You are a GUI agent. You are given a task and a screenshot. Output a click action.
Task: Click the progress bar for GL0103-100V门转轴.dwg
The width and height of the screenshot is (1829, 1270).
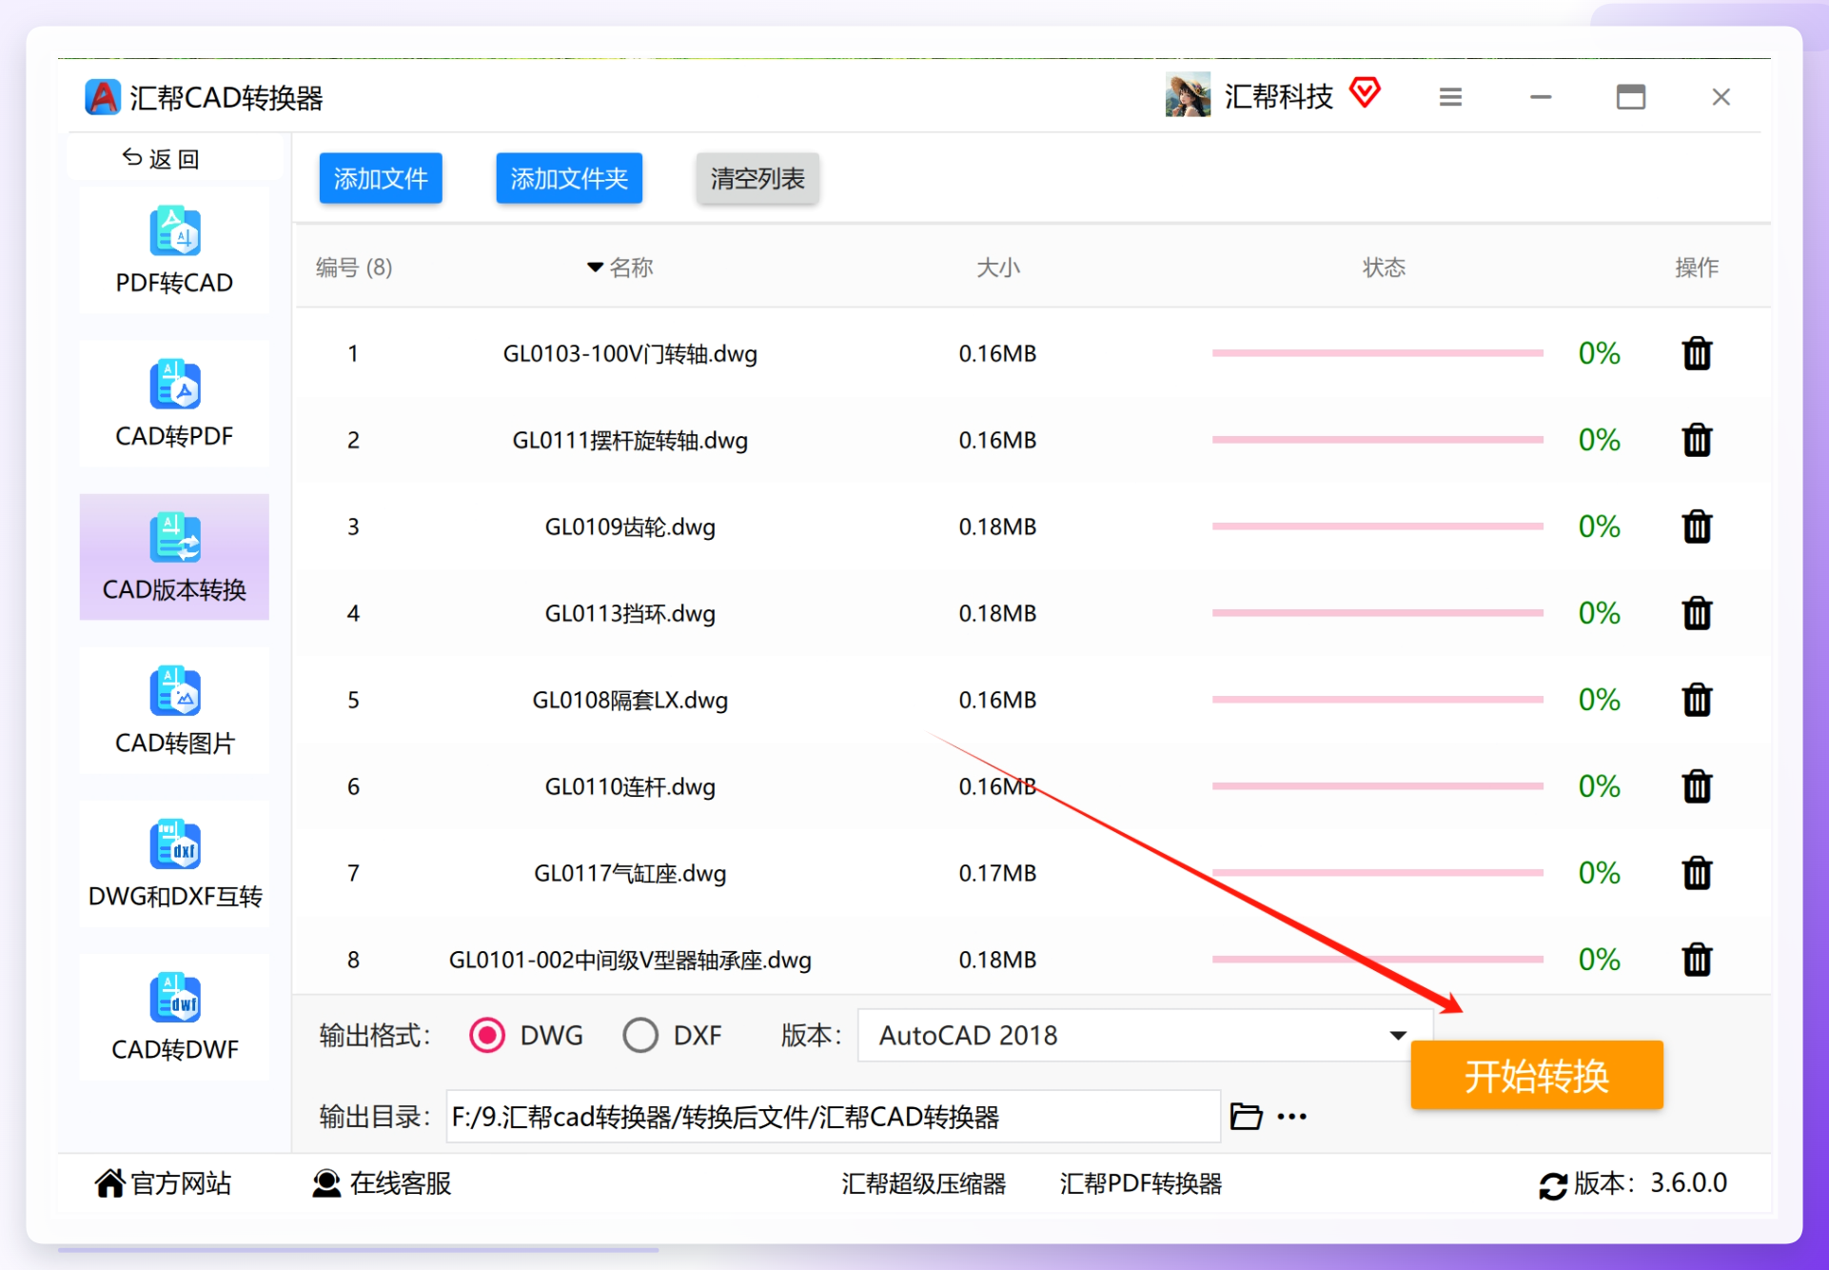(x=1377, y=353)
